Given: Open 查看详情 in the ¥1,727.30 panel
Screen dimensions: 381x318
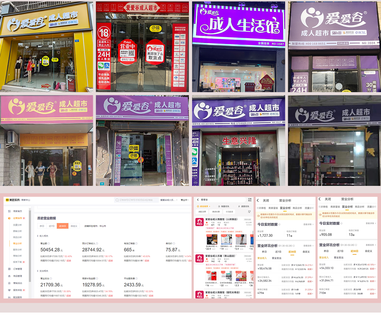Looking at the screenshot, I should (308, 225).
